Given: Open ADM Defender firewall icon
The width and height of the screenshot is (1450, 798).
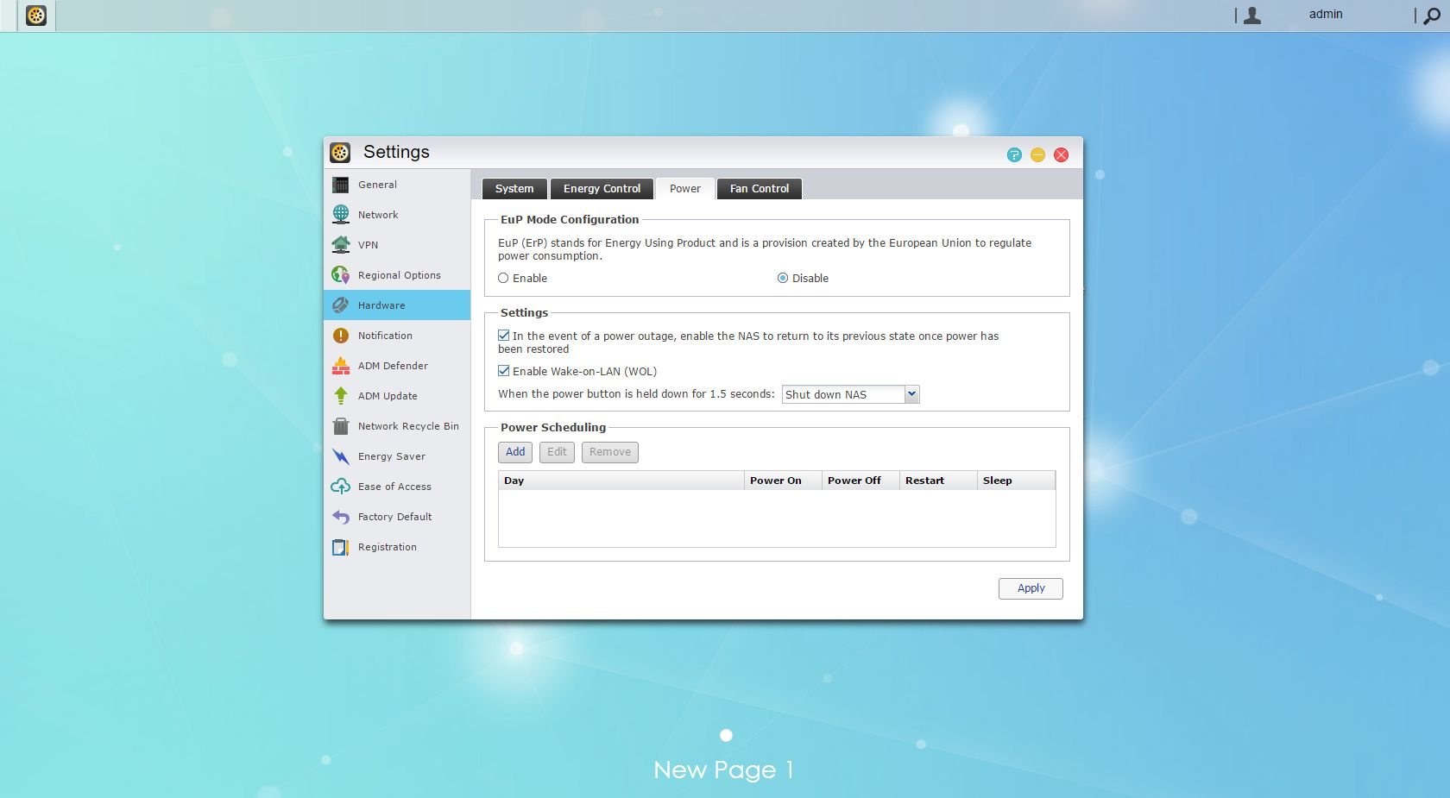Looking at the screenshot, I should coord(341,366).
